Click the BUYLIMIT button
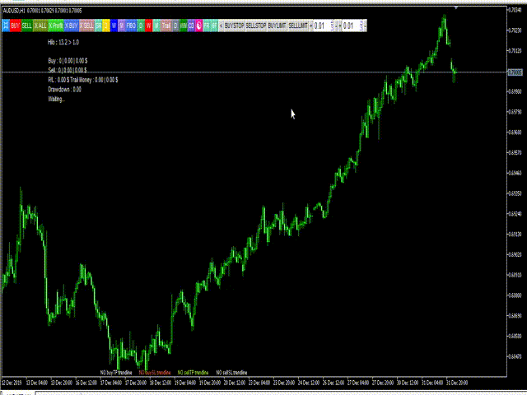This screenshot has width=527, height=395. click(x=277, y=26)
